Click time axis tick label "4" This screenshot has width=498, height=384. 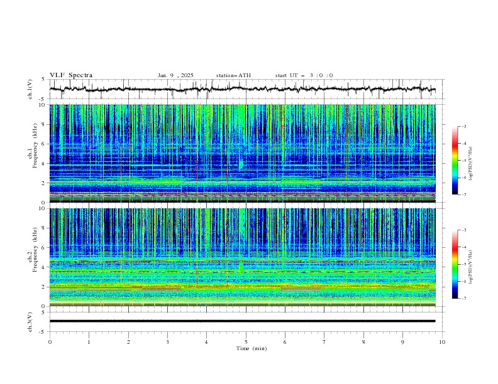click(x=207, y=342)
